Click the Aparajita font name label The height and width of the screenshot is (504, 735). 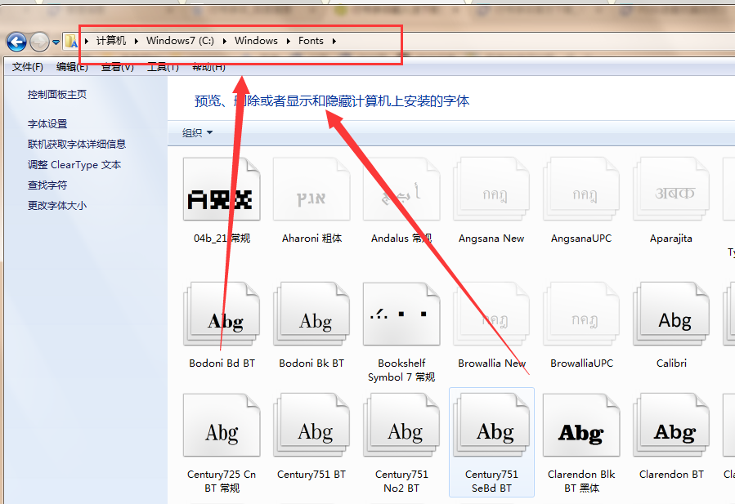pos(671,239)
